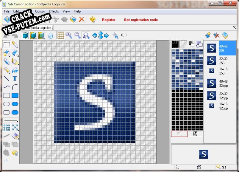Swap foreground and background colors
The height and width of the screenshot is (172, 239).
point(199,44)
